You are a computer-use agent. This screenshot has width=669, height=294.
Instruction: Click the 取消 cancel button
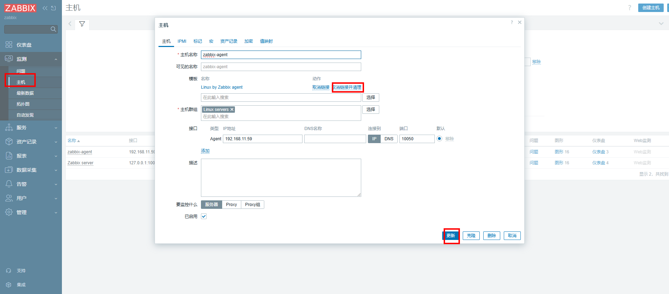pyautogui.click(x=512, y=236)
